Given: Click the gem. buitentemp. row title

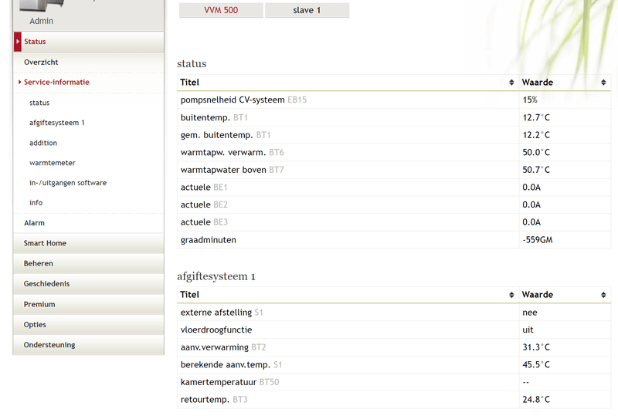Looking at the screenshot, I should pos(226,135).
